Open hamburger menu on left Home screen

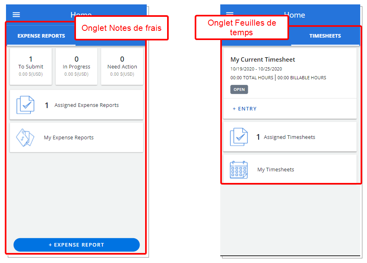16,15
